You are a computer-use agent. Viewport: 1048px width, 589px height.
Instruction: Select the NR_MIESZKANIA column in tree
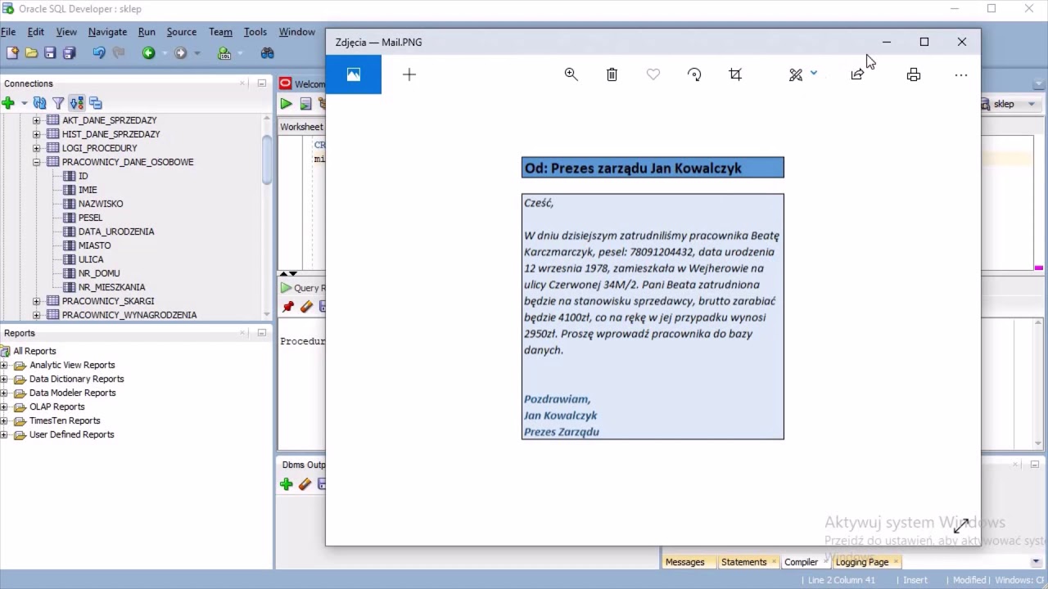tap(111, 287)
